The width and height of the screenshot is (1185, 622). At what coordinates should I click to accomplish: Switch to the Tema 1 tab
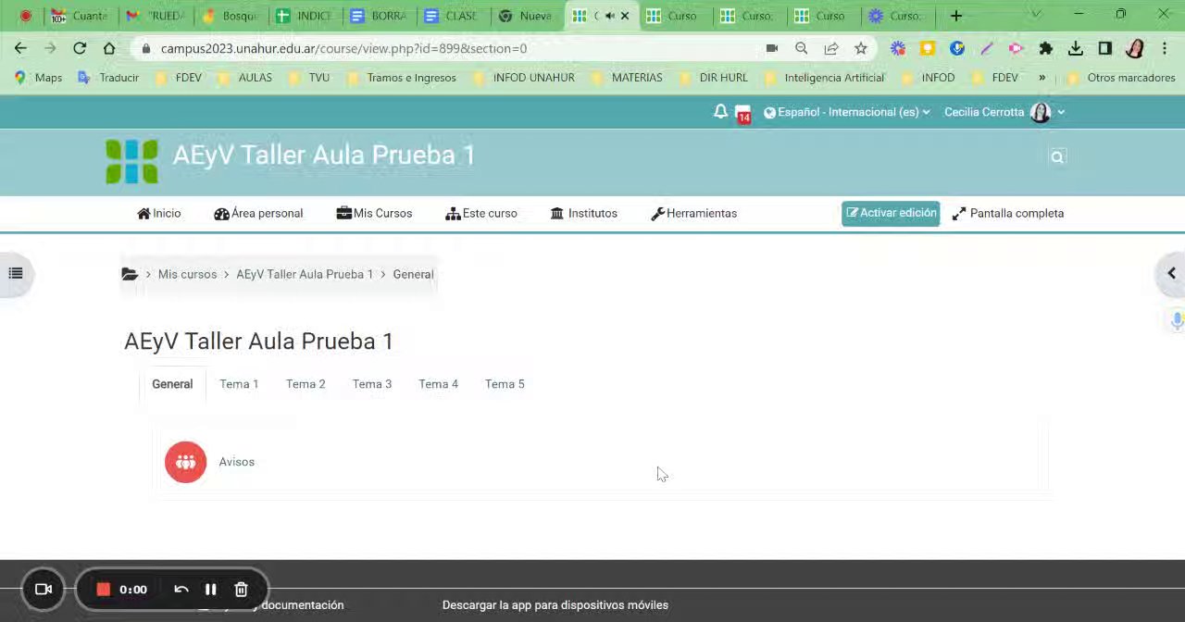(x=239, y=384)
